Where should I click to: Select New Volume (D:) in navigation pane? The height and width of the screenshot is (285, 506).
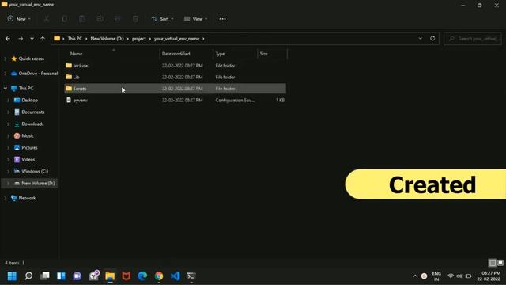38,183
